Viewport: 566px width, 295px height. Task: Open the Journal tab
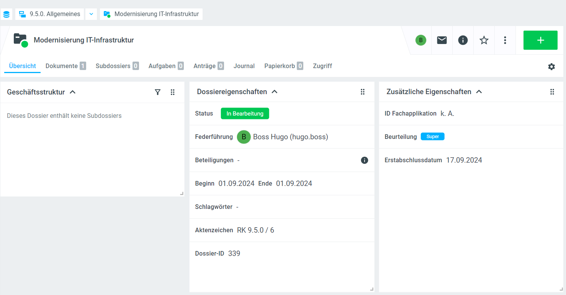click(x=244, y=66)
